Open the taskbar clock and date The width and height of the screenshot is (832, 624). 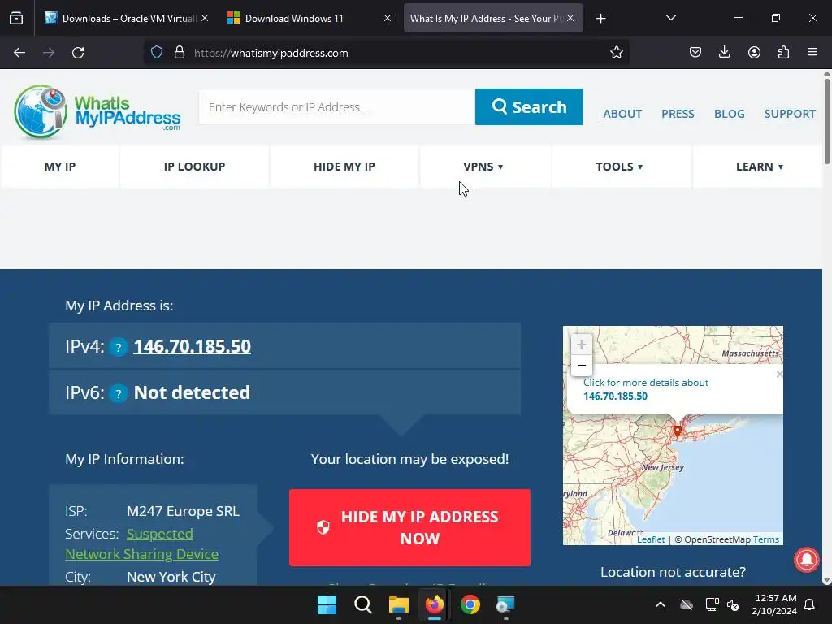(774, 604)
